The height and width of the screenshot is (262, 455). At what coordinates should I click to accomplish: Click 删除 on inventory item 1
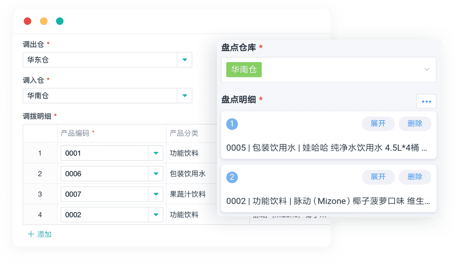[415, 124]
